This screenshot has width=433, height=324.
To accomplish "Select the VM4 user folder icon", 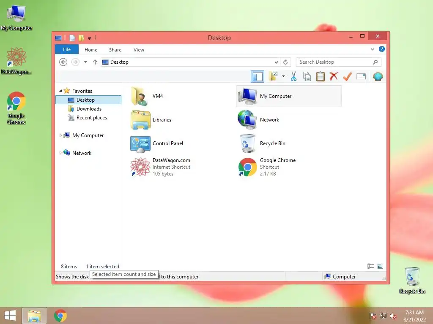I will point(140,96).
